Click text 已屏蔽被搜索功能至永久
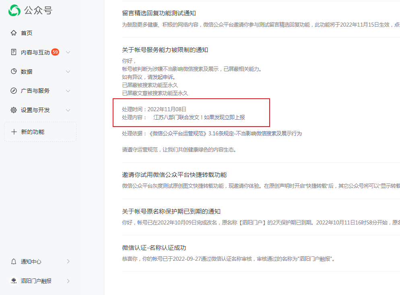The height and width of the screenshot is (295, 400). coord(150,85)
